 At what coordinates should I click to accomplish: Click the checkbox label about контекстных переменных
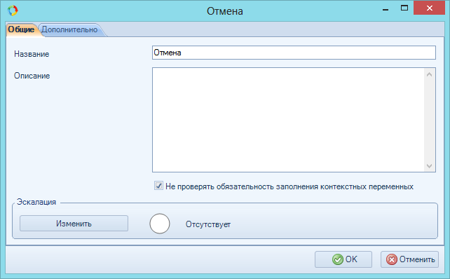pyautogui.click(x=289, y=186)
